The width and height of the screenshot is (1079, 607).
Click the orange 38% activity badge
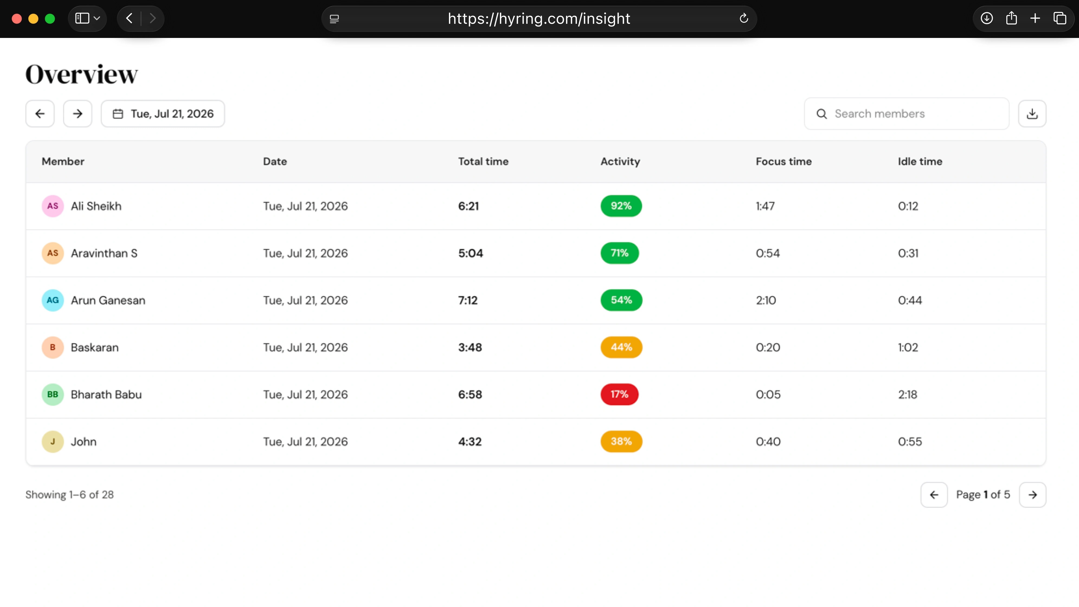pyautogui.click(x=621, y=442)
